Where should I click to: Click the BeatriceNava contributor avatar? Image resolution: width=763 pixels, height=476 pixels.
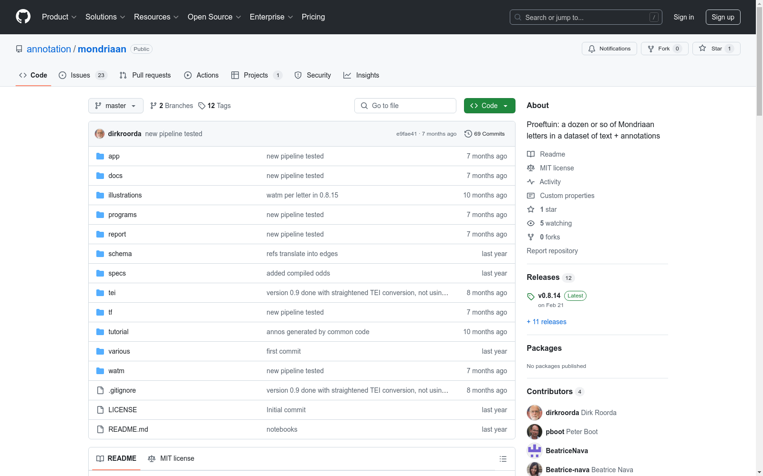click(x=535, y=451)
